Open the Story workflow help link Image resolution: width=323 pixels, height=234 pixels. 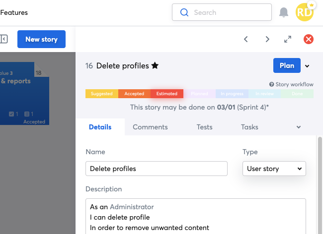click(291, 84)
